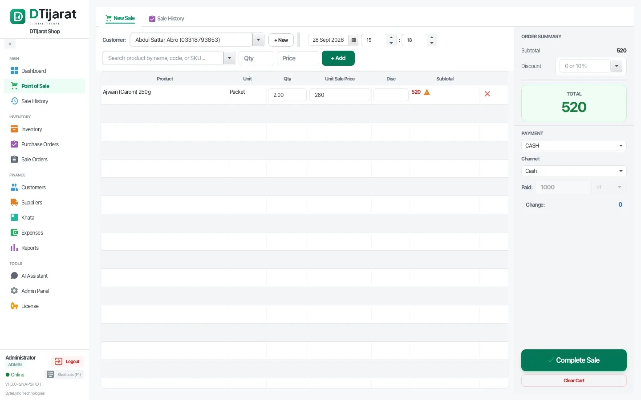Expand the Customer dropdown arrow
Viewport: 641px width, 400px height.
(258, 40)
